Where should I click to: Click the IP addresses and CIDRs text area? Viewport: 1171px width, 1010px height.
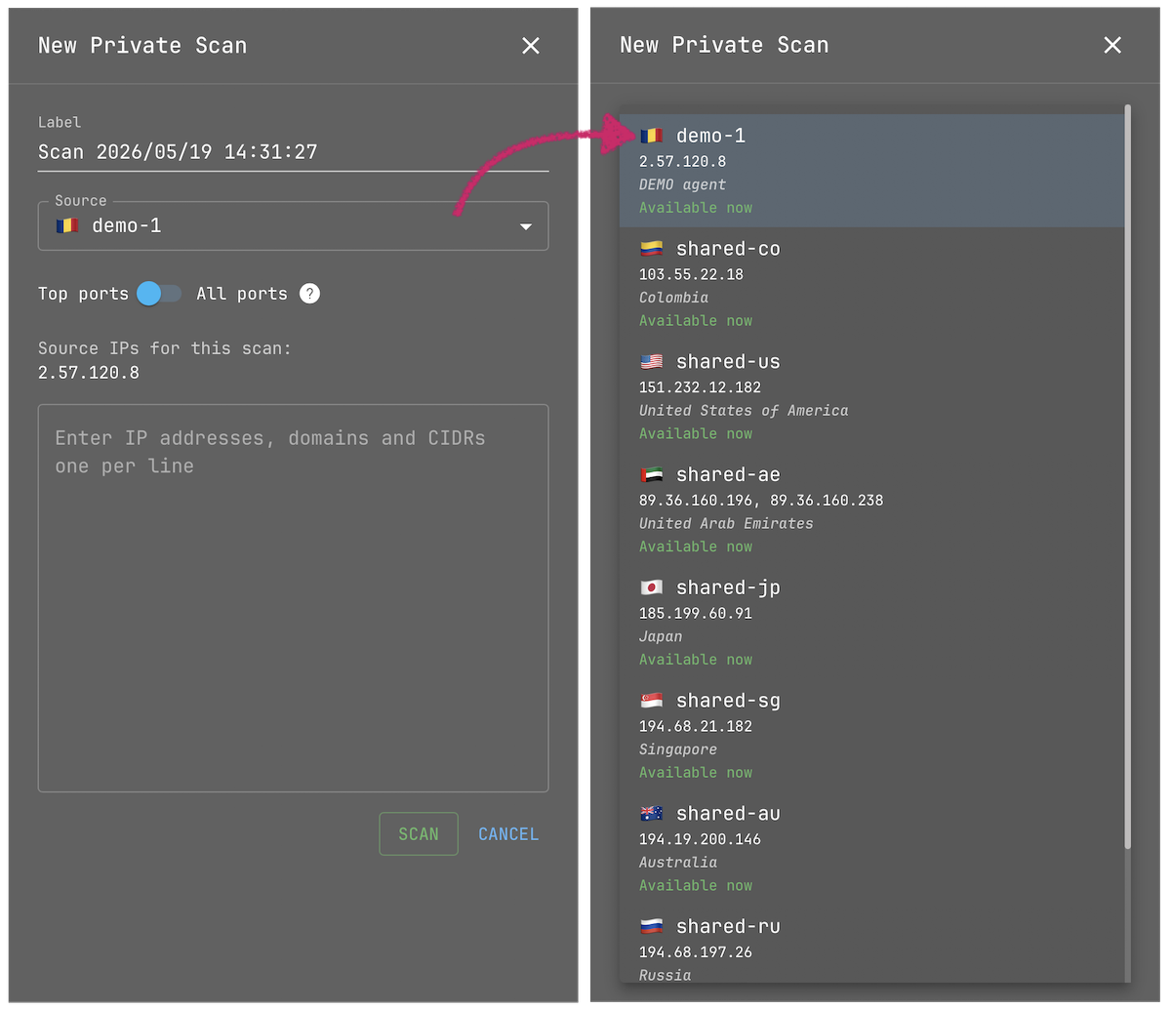[293, 598]
